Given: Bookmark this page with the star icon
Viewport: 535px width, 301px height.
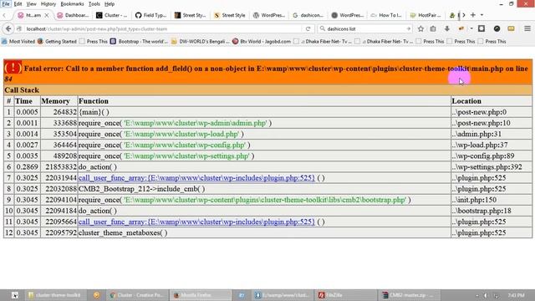Looking at the screenshot, I should [420, 28].
